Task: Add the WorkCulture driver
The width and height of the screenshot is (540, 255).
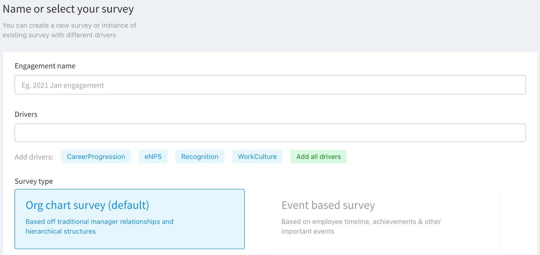Action: pyautogui.click(x=257, y=157)
